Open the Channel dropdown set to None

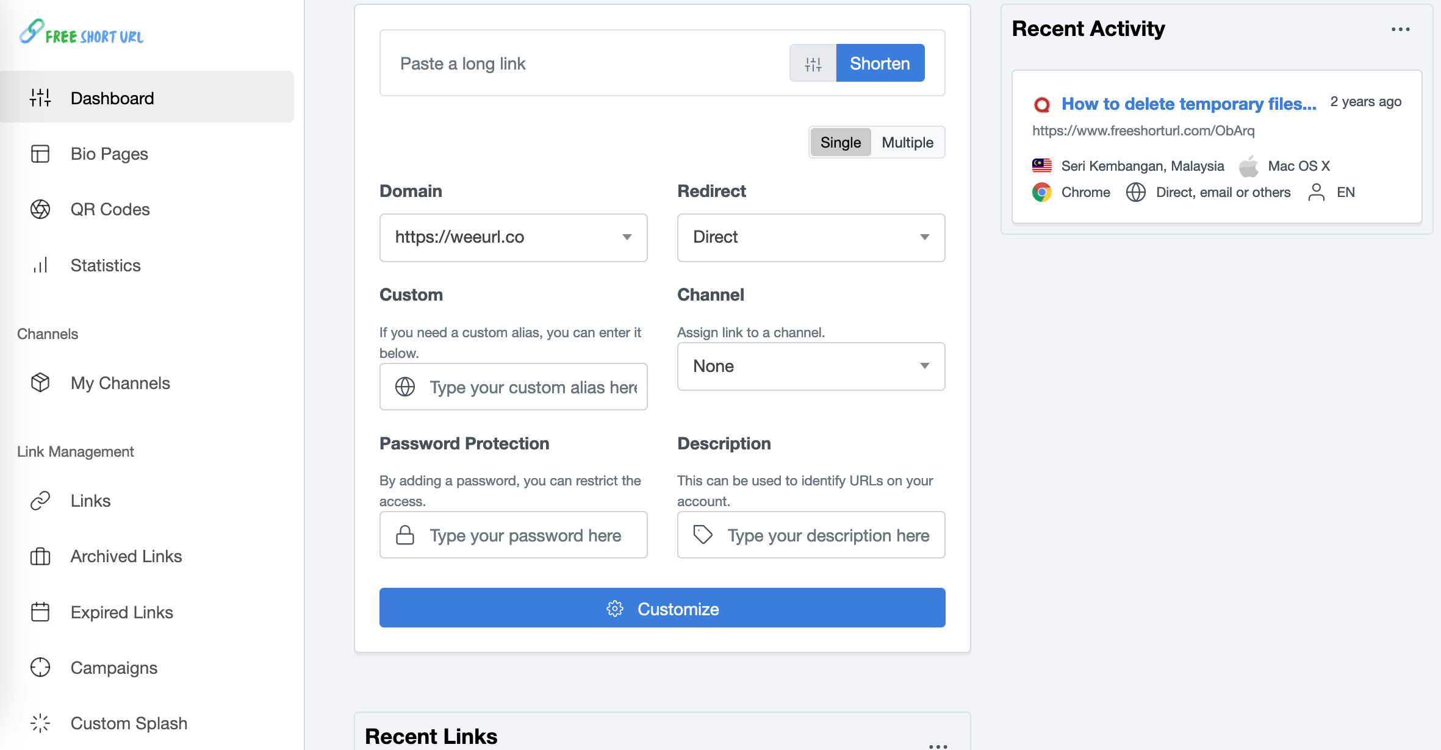(x=811, y=366)
